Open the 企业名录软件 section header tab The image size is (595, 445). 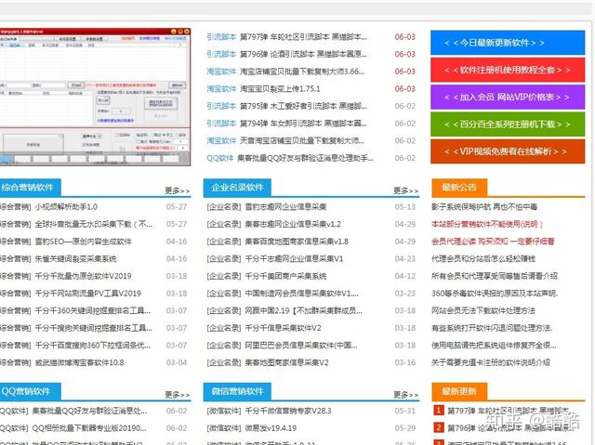(x=237, y=188)
